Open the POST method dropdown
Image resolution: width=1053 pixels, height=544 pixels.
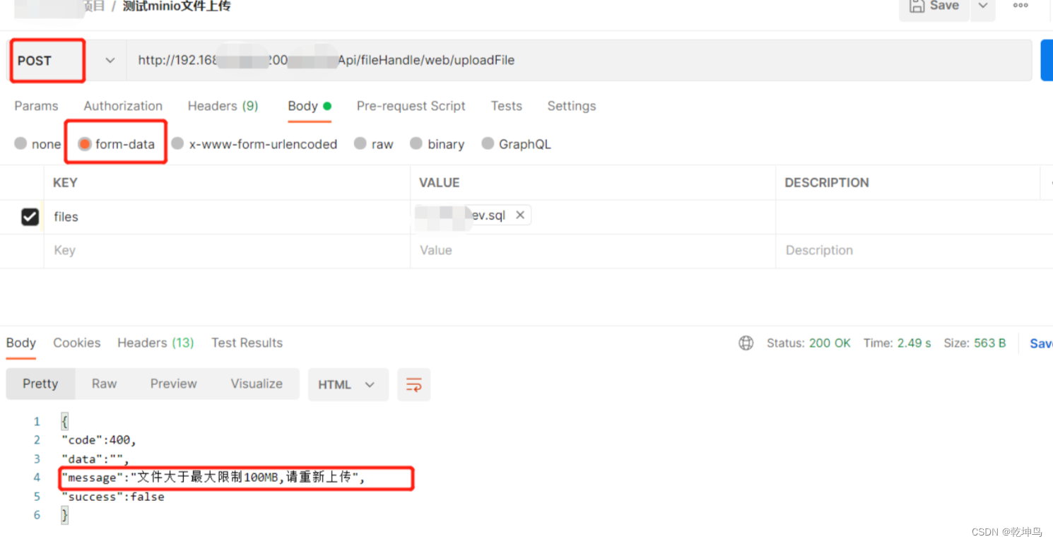pyautogui.click(x=110, y=61)
